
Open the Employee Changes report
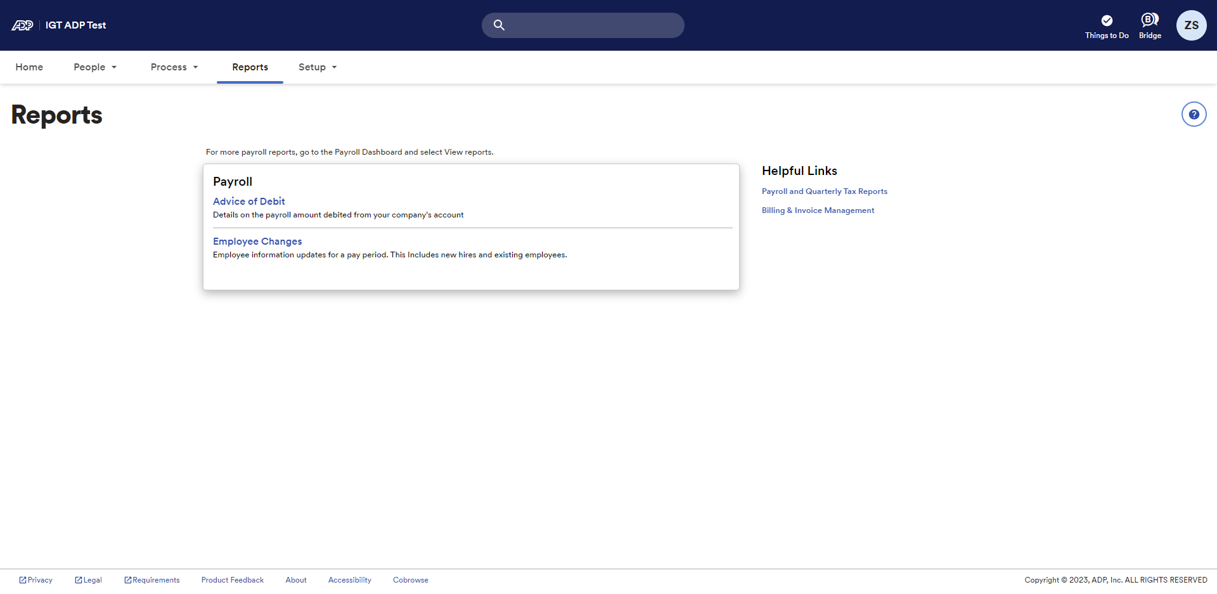tap(257, 242)
